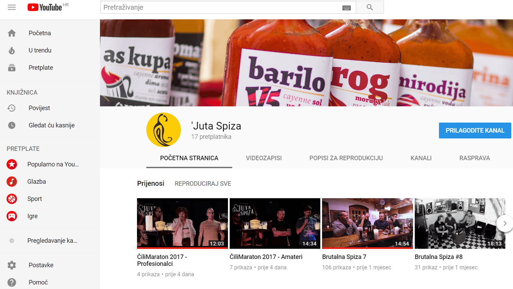Viewport: 513px width, 289px height.
Task: Open ČiliMaraton 2017 - Profesionalci thumbnail
Action: pyautogui.click(x=182, y=223)
